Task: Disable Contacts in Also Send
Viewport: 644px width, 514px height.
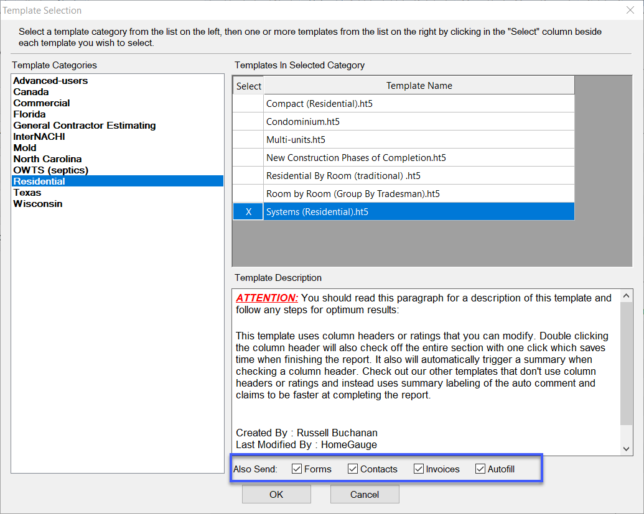Action: click(x=353, y=469)
